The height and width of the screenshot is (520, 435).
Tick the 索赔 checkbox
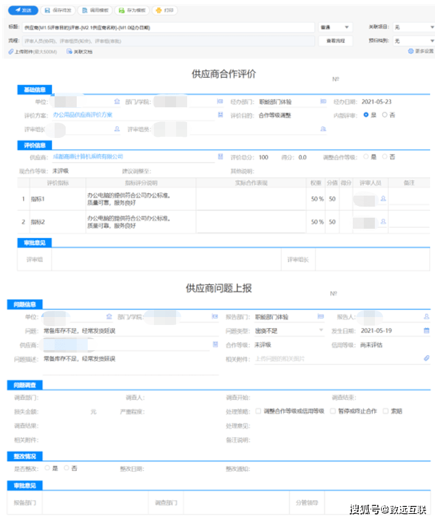click(x=385, y=411)
